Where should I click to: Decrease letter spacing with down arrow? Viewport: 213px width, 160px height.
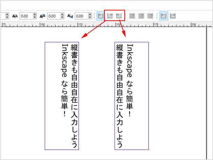pos(35,18)
